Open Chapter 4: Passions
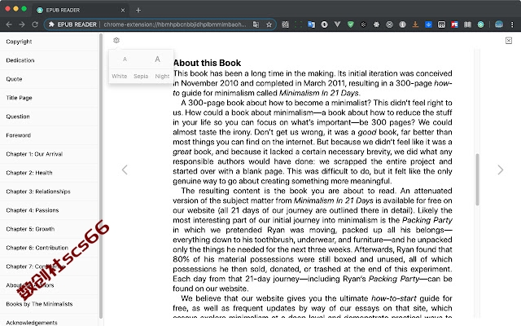 (49, 210)
